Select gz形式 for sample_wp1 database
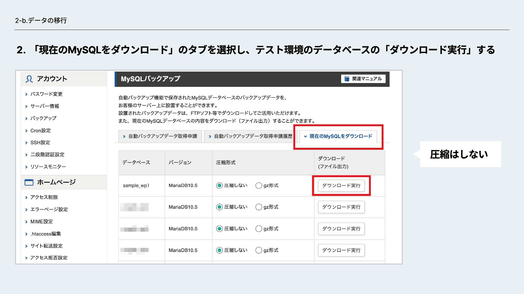Viewport: 524px width, 294px height. pyautogui.click(x=258, y=186)
